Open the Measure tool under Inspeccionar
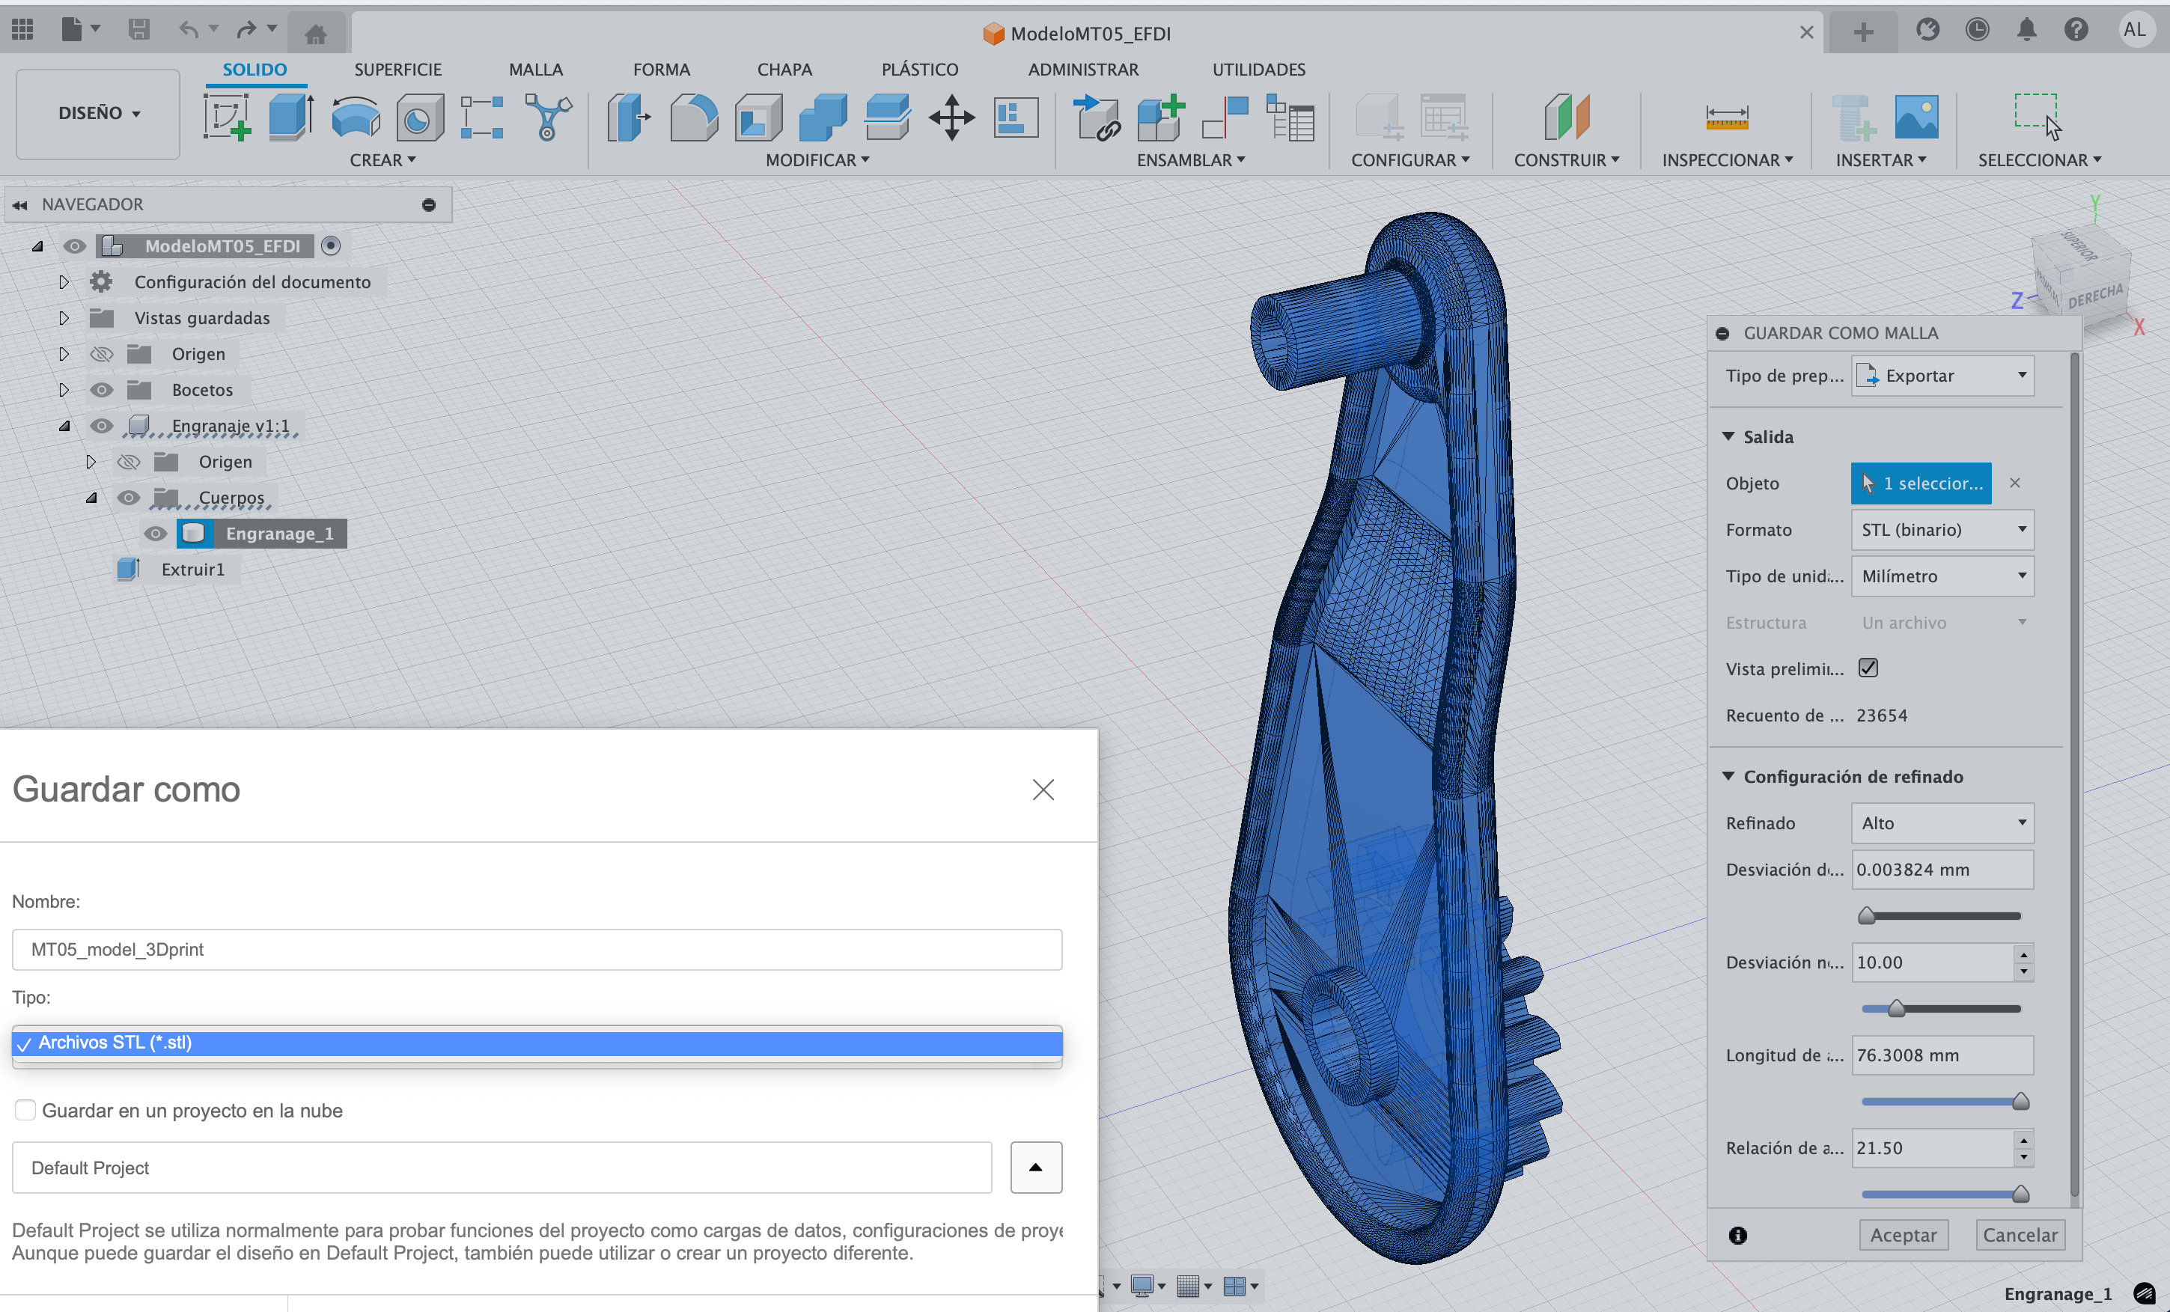2170x1312 pixels. [1726, 117]
